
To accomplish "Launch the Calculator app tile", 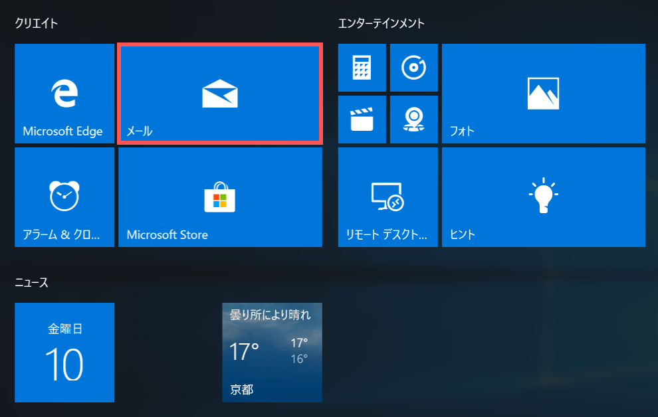I will point(362,67).
